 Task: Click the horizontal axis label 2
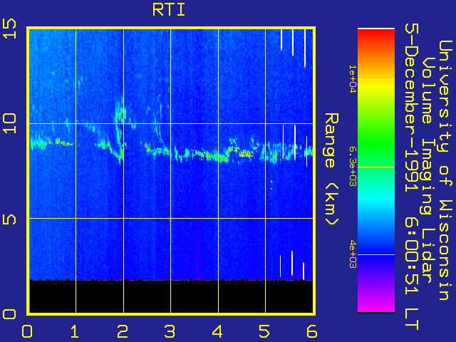click(122, 331)
